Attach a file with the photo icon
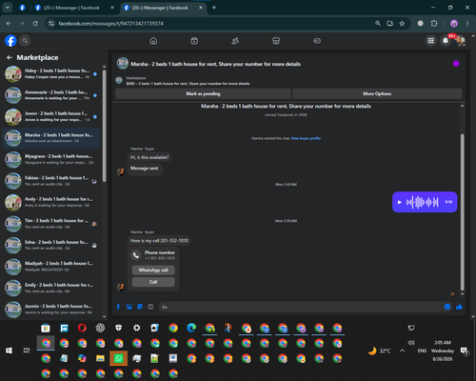This screenshot has width=476, height=381. tap(129, 307)
